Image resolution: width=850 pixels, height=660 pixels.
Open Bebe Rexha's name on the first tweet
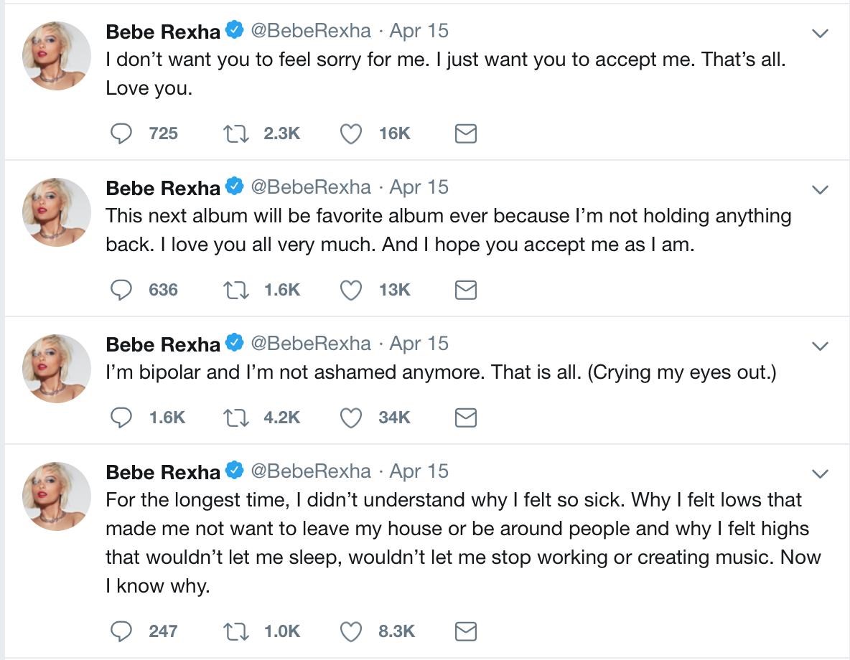pyautogui.click(x=163, y=31)
